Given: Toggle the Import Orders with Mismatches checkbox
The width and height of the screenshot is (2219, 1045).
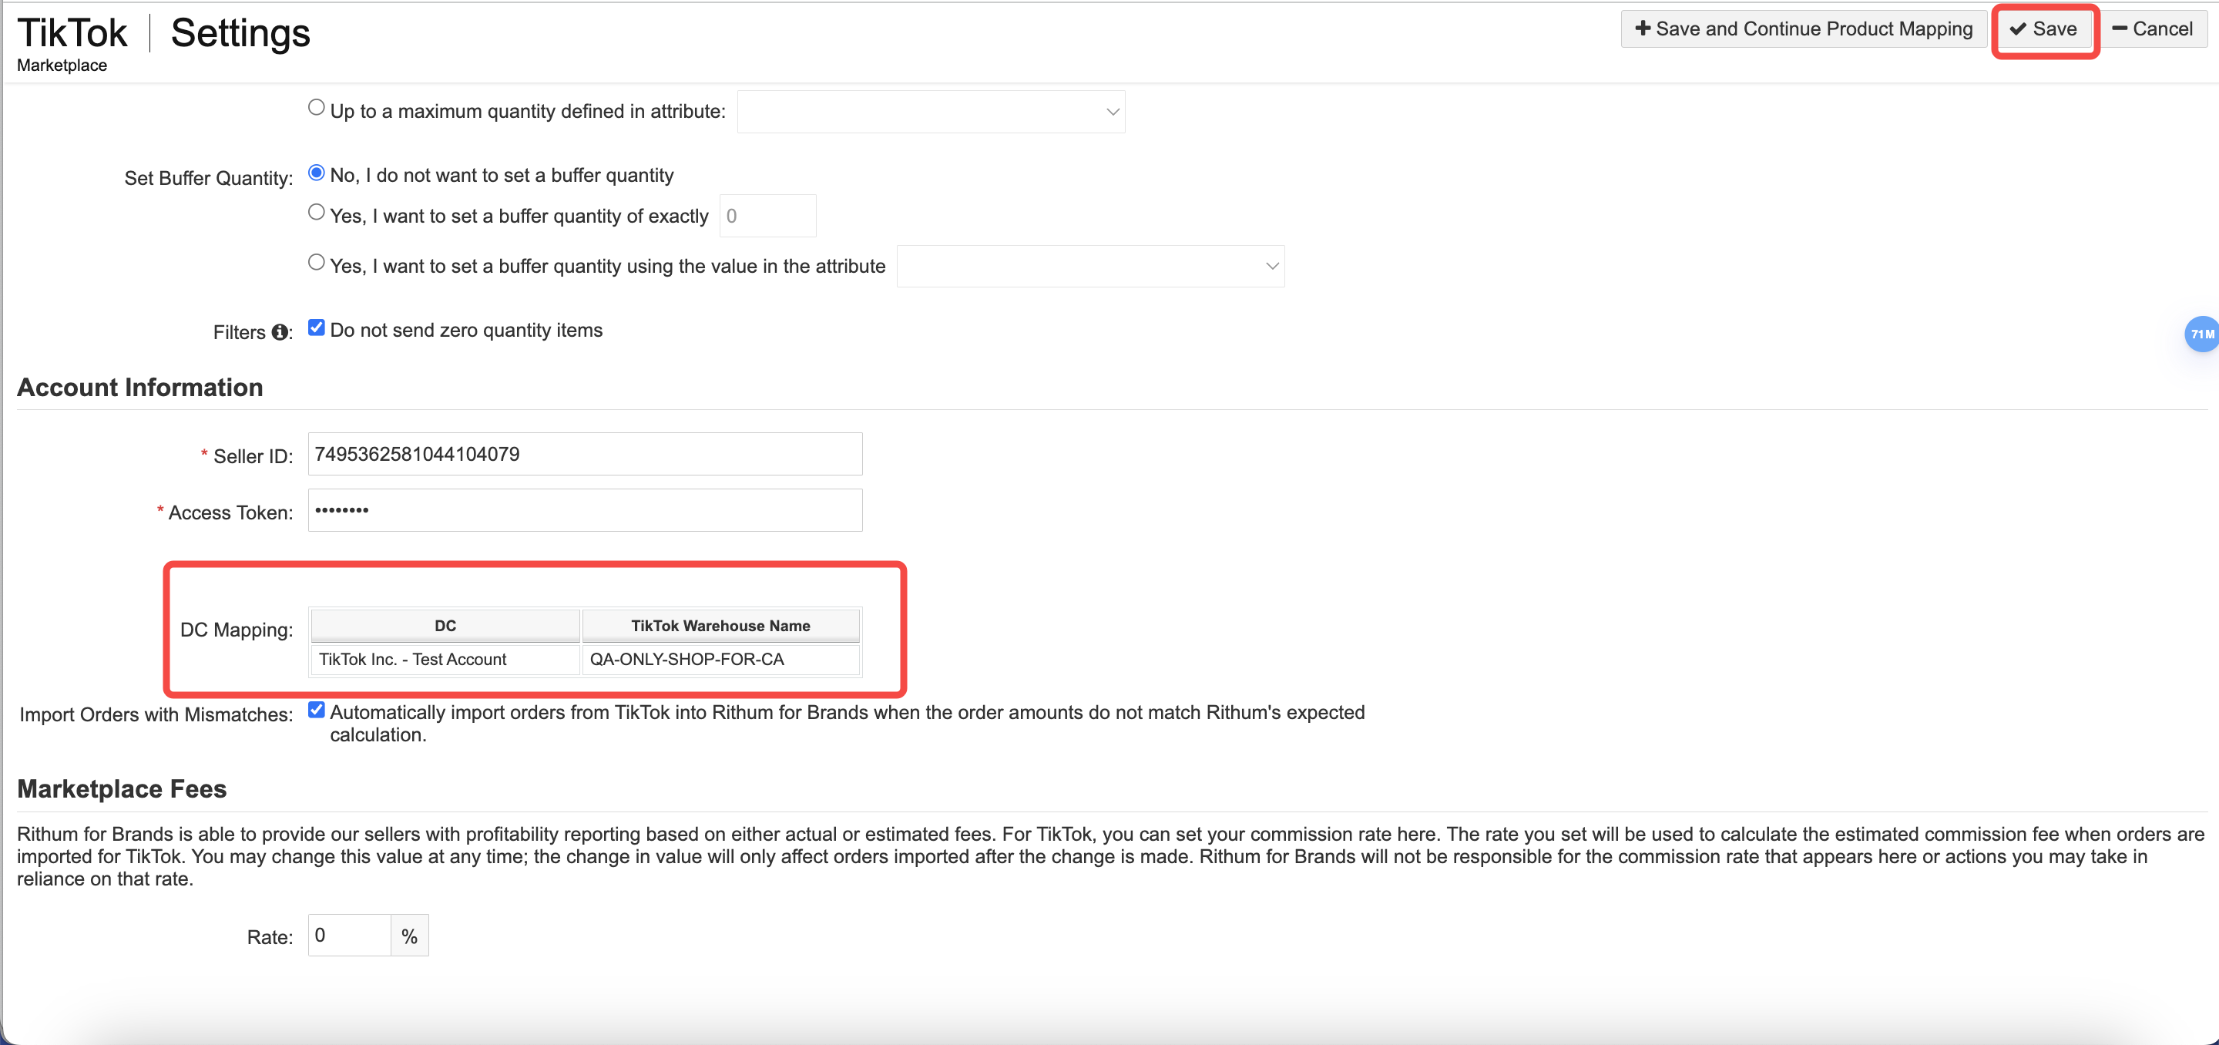Looking at the screenshot, I should (x=316, y=710).
